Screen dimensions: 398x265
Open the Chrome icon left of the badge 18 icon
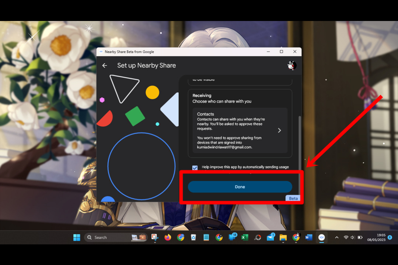219,237
